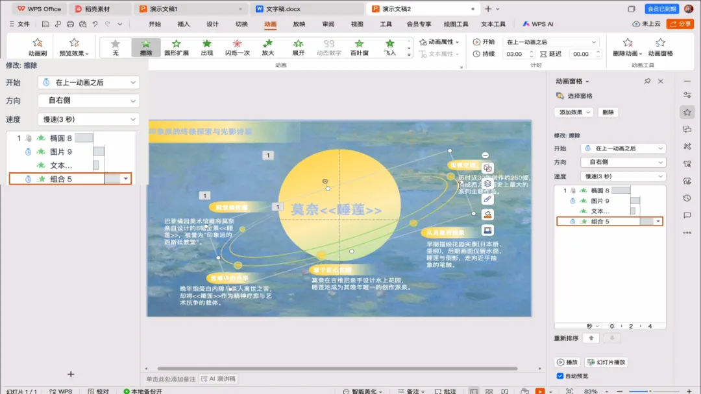Click 智能美化 in the status bar

[x=363, y=391]
